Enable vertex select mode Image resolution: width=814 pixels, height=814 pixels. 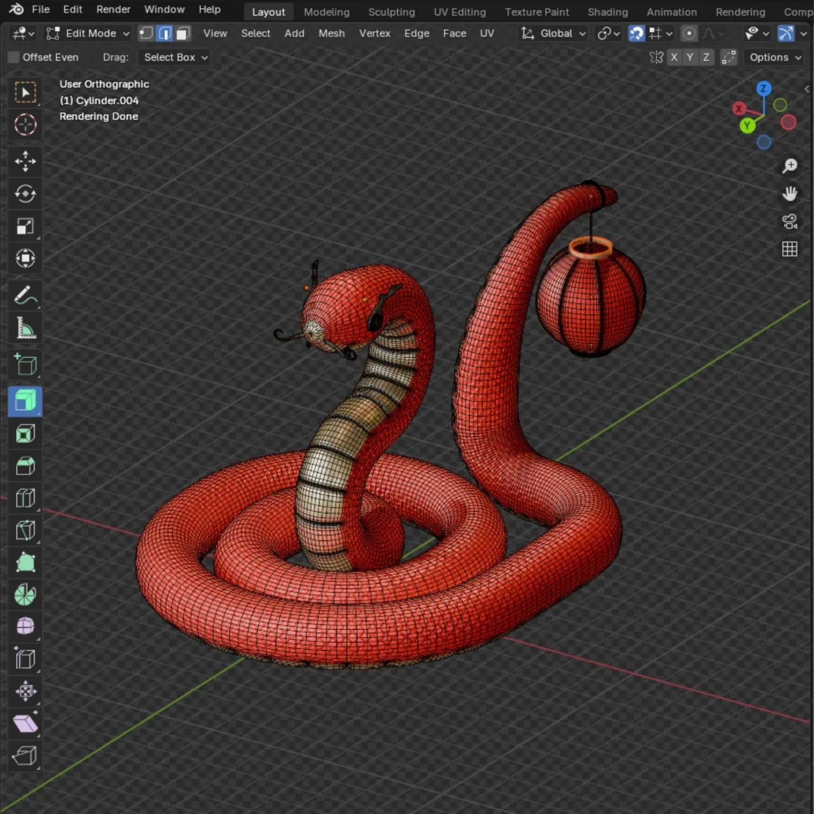(x=147, y=33)
